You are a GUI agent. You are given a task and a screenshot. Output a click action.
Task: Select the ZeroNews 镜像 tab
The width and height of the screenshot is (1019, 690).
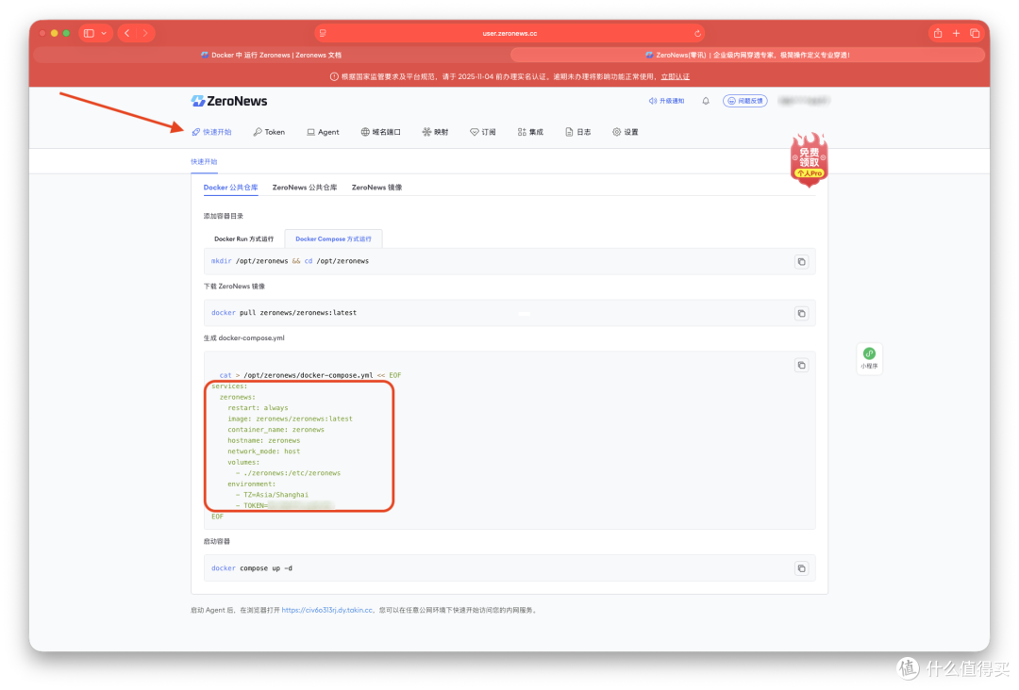(376, 187)
